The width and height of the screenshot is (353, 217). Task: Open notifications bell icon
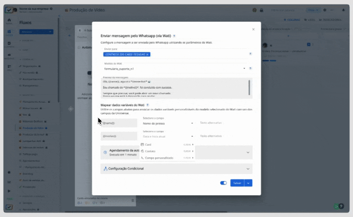click(x=343, y=10)
